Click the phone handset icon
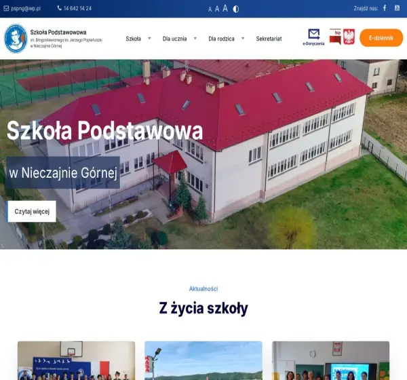407x380 pixels. pyautogui.click(x=60, y=8)
